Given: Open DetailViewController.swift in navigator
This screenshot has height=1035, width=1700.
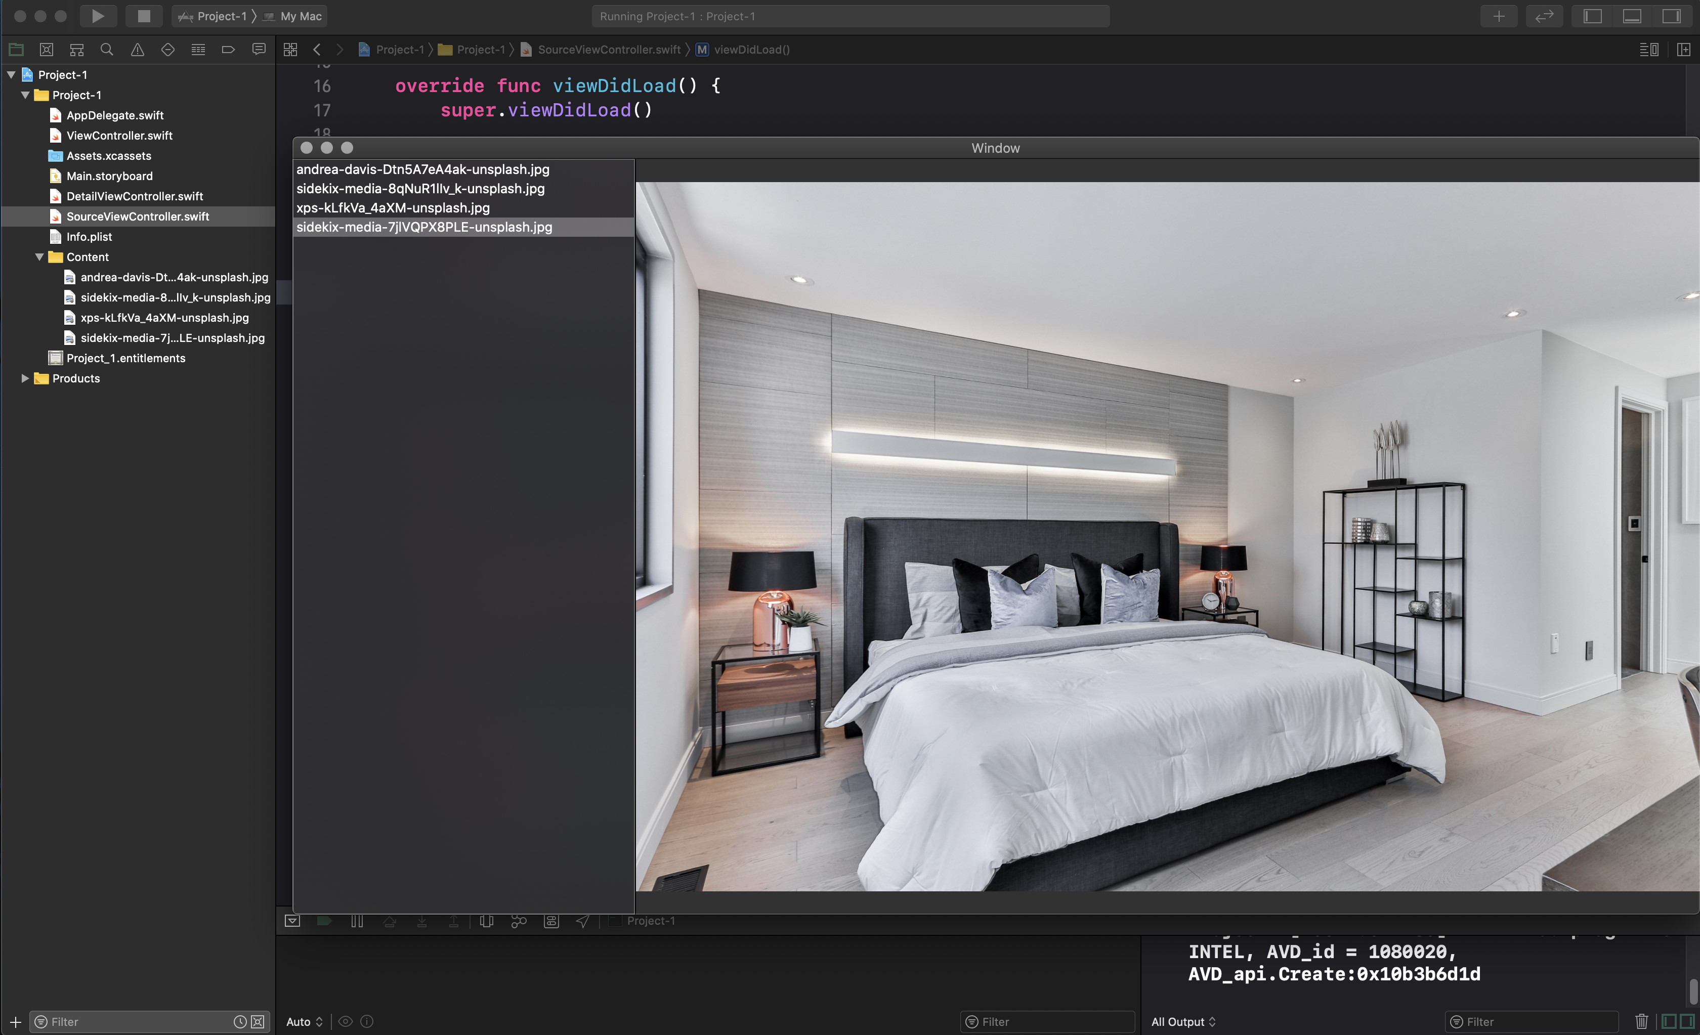Looking at the screenshot, I should [135, 196].
